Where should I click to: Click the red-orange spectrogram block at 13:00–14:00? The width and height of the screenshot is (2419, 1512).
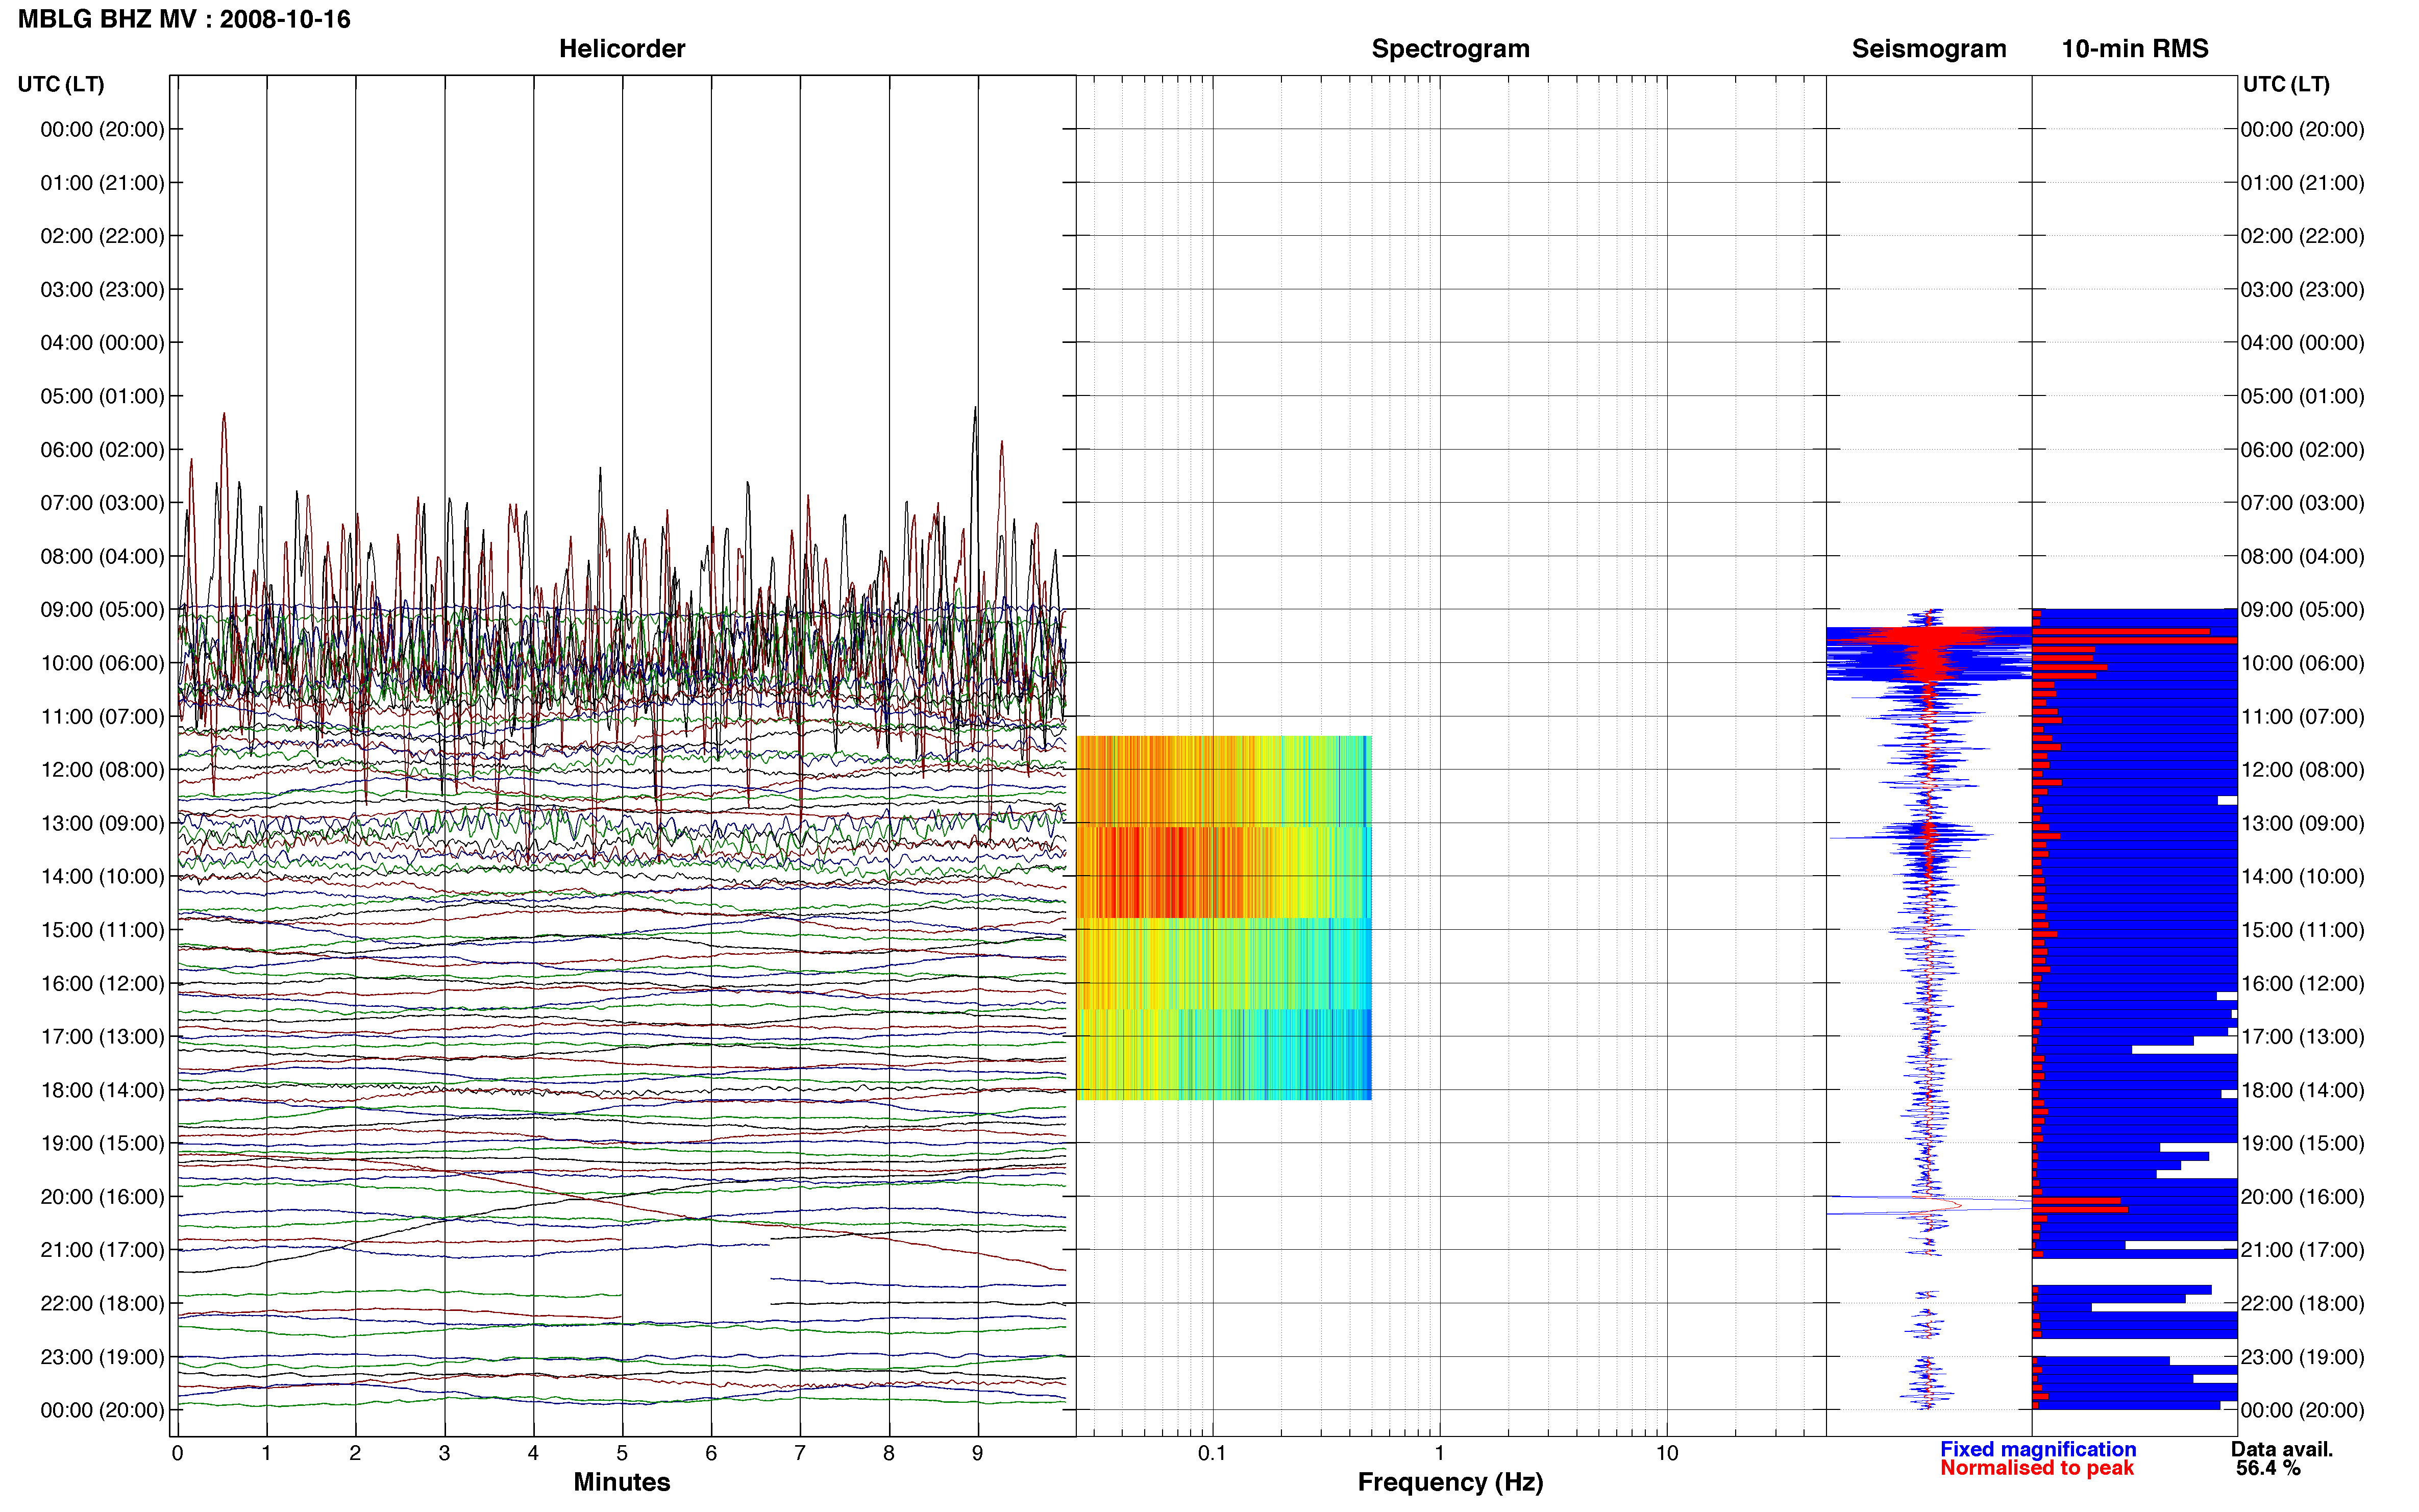[x=1224, y=872]
